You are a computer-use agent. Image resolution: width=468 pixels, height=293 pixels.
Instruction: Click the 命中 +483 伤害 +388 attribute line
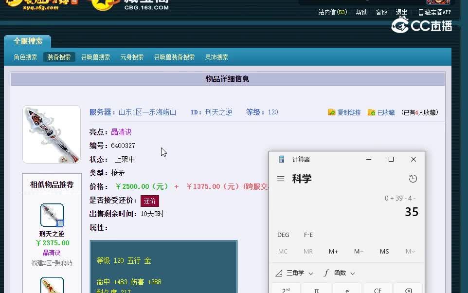[129, 282]
